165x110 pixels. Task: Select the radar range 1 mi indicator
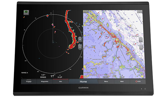point(53,76)
